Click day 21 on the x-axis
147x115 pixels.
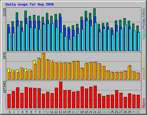(95, 112)
